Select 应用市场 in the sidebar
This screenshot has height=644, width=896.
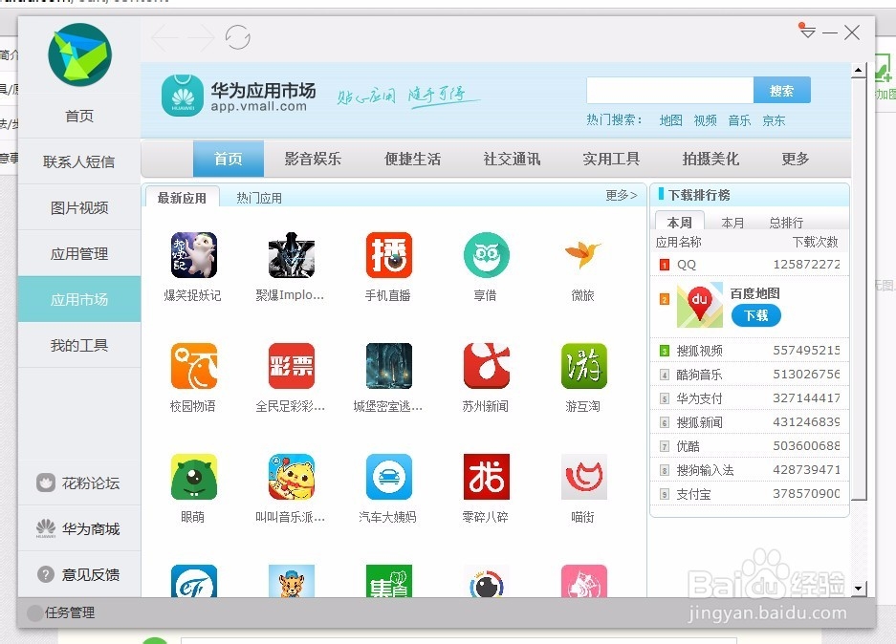pyautogui.click(x=79, y=299)
